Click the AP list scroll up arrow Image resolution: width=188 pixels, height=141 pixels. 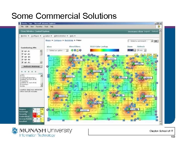[x=41, y=51]
